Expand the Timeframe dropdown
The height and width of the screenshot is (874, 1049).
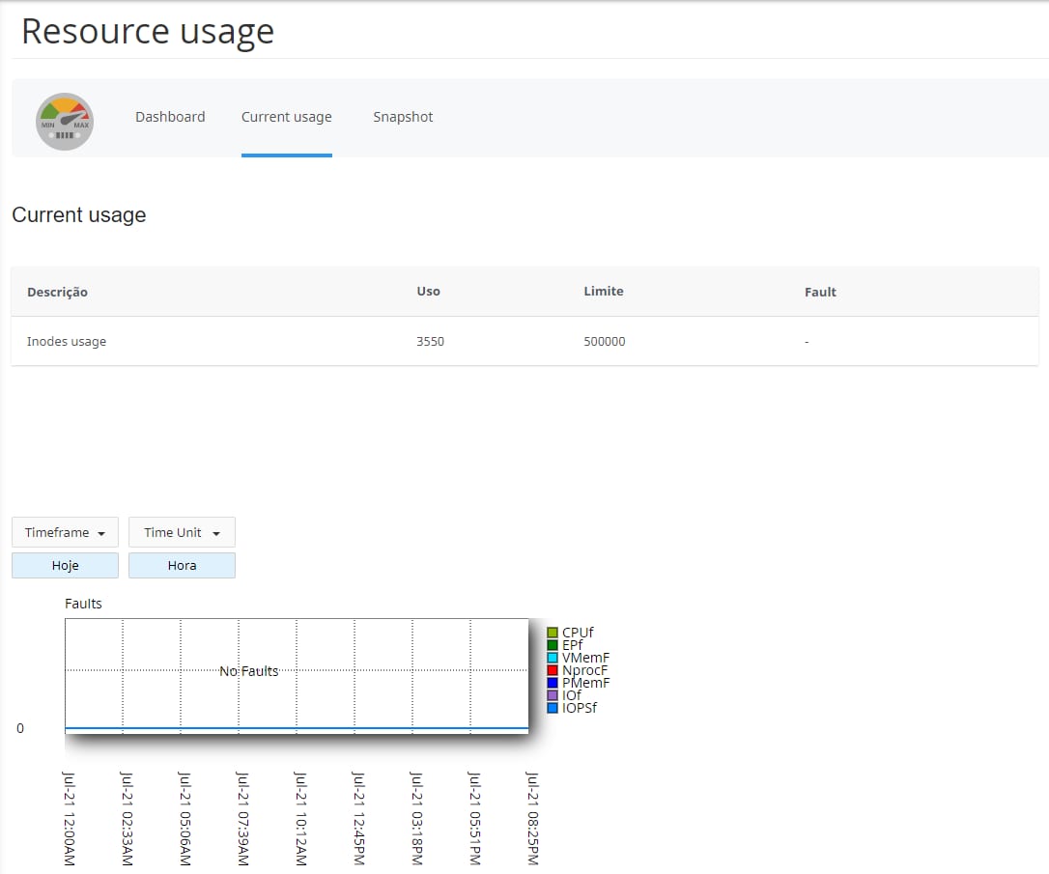[x=65, y=532]
